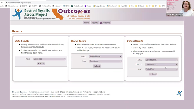
Task: Submit the State Results form
Action: [x=41, y=64]
